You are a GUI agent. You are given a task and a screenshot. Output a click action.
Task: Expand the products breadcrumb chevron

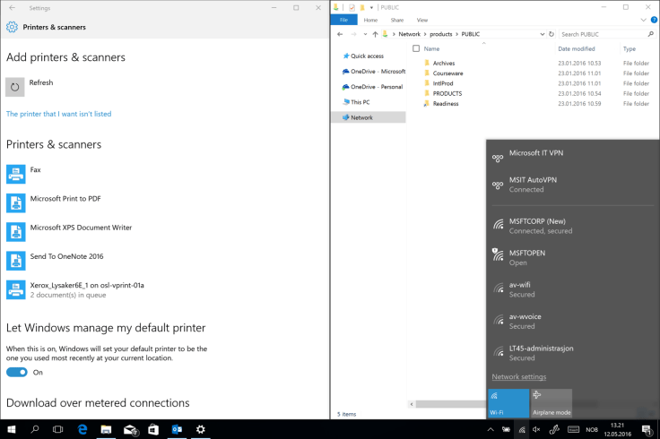tap(456, 34)
